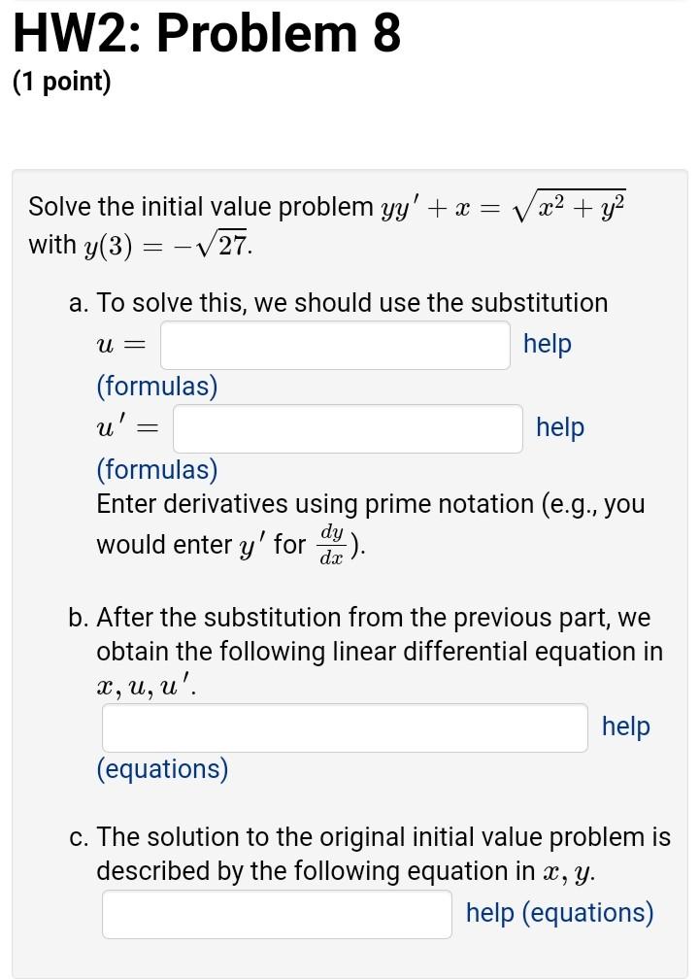Click inside the u substitution answer box
The width and height of the screenshot is (699, 979).
pyautogui.click(x=335, y=345)
